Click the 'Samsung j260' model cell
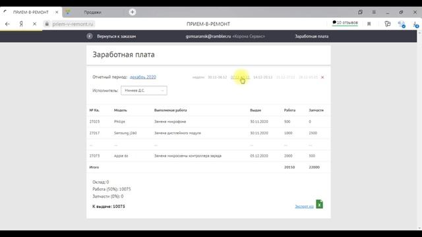Image resolution: width=422 pixels, height=237 pixels. (x=125, y=133)
